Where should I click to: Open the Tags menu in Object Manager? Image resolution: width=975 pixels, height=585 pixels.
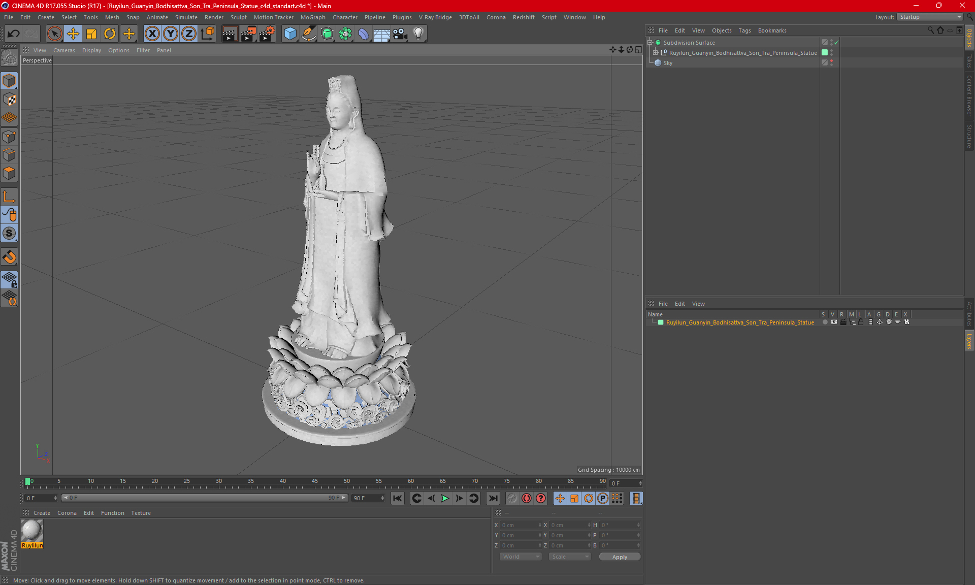[744, 30]
